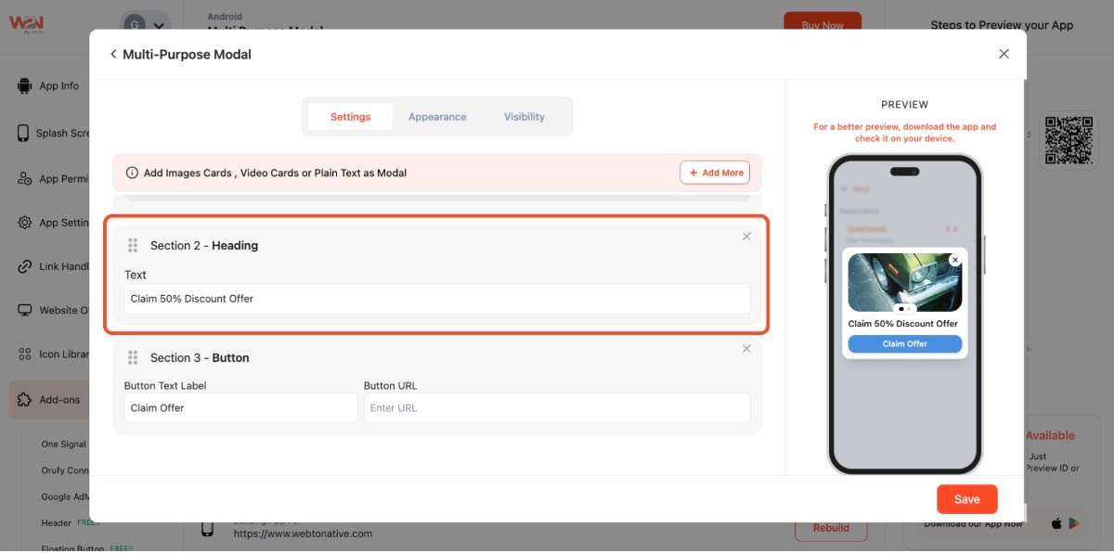The width and height of the screenshot is (1114, 553).
Task: Focus the Button Text Label field
Action: (x=240, y=408)
